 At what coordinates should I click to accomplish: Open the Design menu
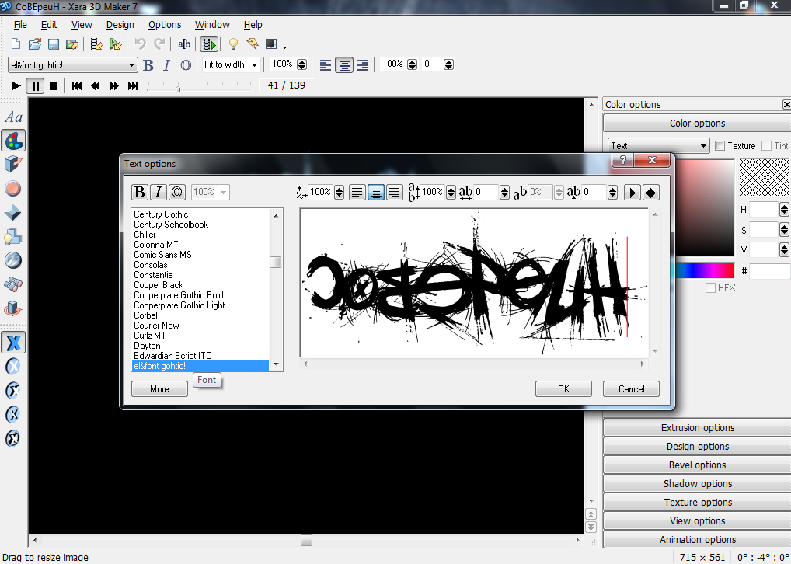tap(120, 25)
